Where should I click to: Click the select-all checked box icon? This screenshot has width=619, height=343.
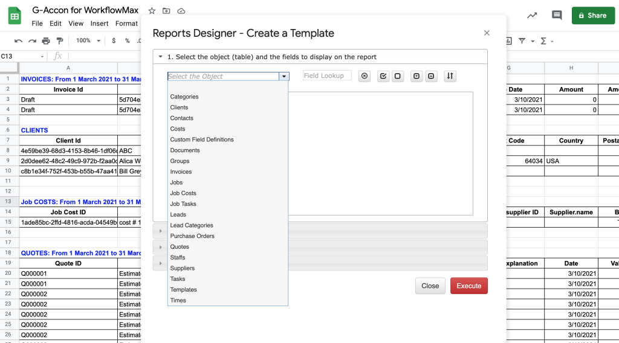[383, 75]
